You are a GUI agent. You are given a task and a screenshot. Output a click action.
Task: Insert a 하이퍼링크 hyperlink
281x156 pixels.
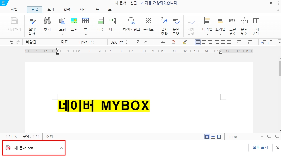pos(131,21)
